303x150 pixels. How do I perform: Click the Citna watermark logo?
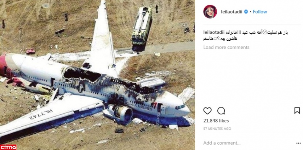(x=8, y=147)
